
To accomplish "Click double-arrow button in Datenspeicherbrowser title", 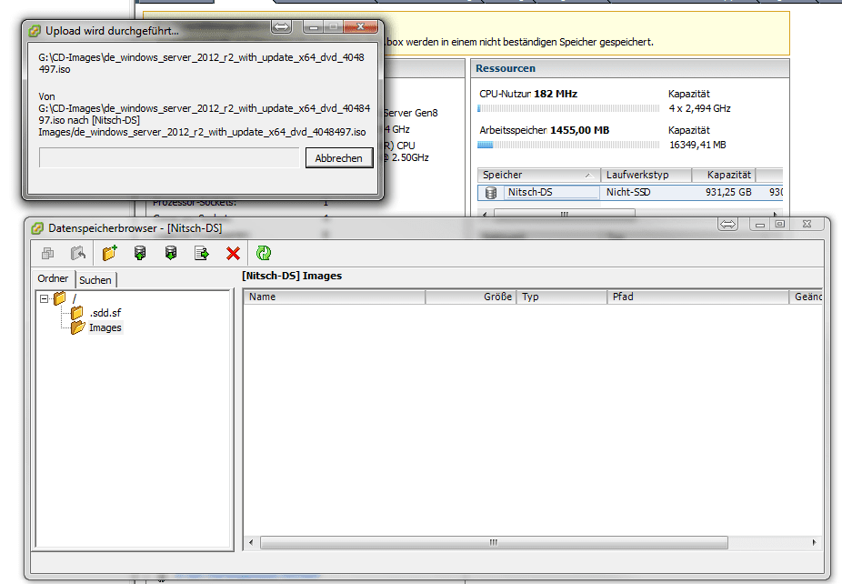I will pyautogui.click(x=727, y=224).
